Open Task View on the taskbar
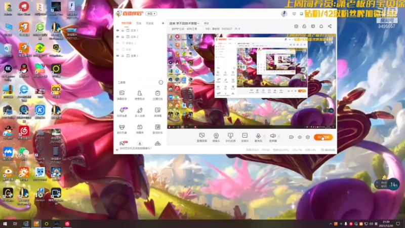This screenshot has height=228, width=405. point(15,224)
